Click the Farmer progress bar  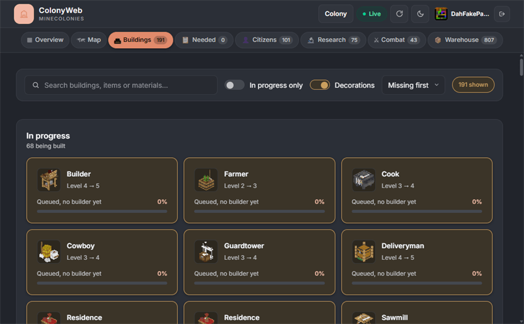(x=260, y=211)
